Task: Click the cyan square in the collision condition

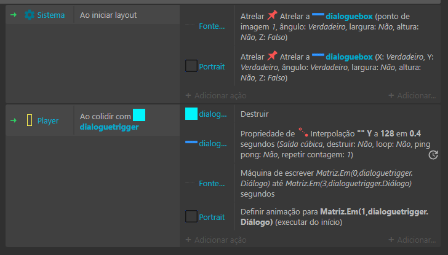Action: click(x=139, y=114)
